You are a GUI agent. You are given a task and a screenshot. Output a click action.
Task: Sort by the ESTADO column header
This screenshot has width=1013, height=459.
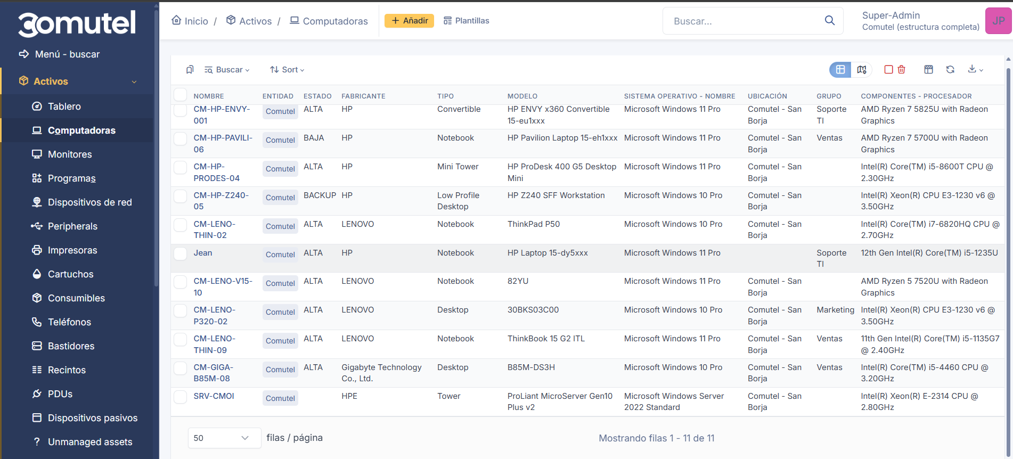tap(317, 96)
